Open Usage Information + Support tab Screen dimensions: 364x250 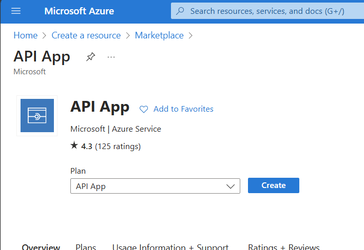(170, 246)
